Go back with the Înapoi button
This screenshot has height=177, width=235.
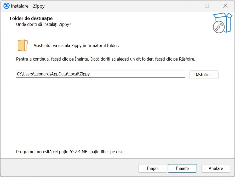tap(152, 168)
